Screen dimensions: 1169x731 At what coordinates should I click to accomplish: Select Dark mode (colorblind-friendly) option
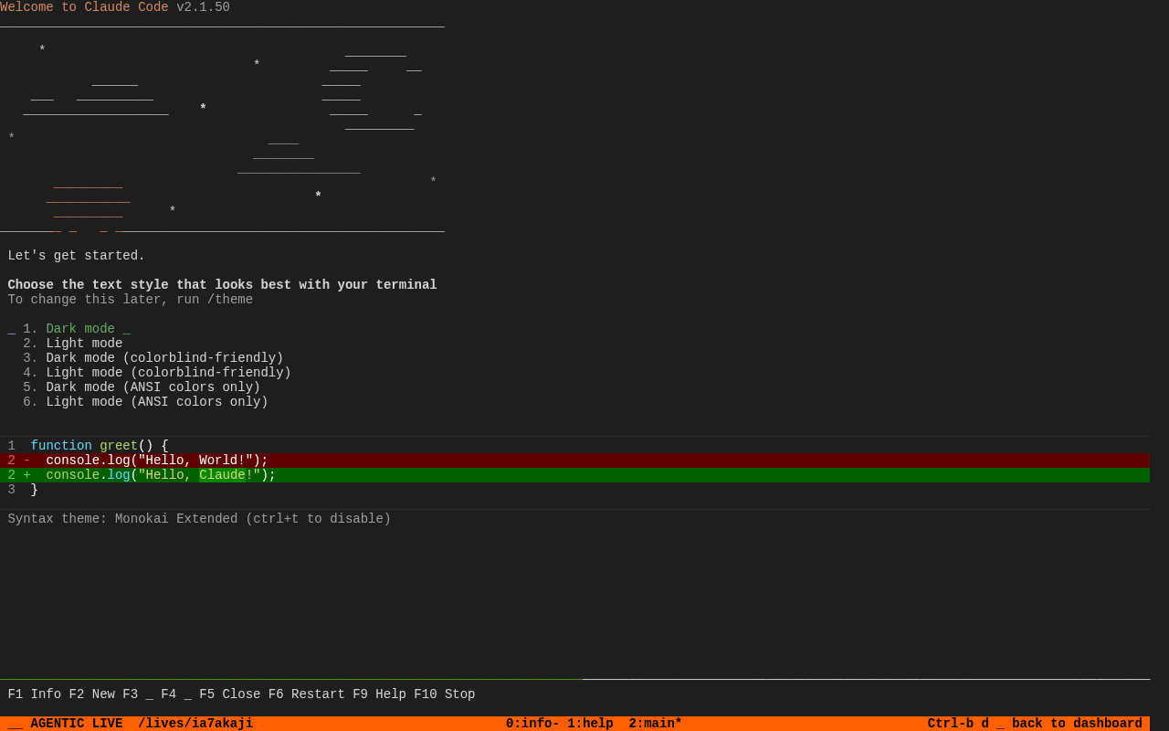164,358
